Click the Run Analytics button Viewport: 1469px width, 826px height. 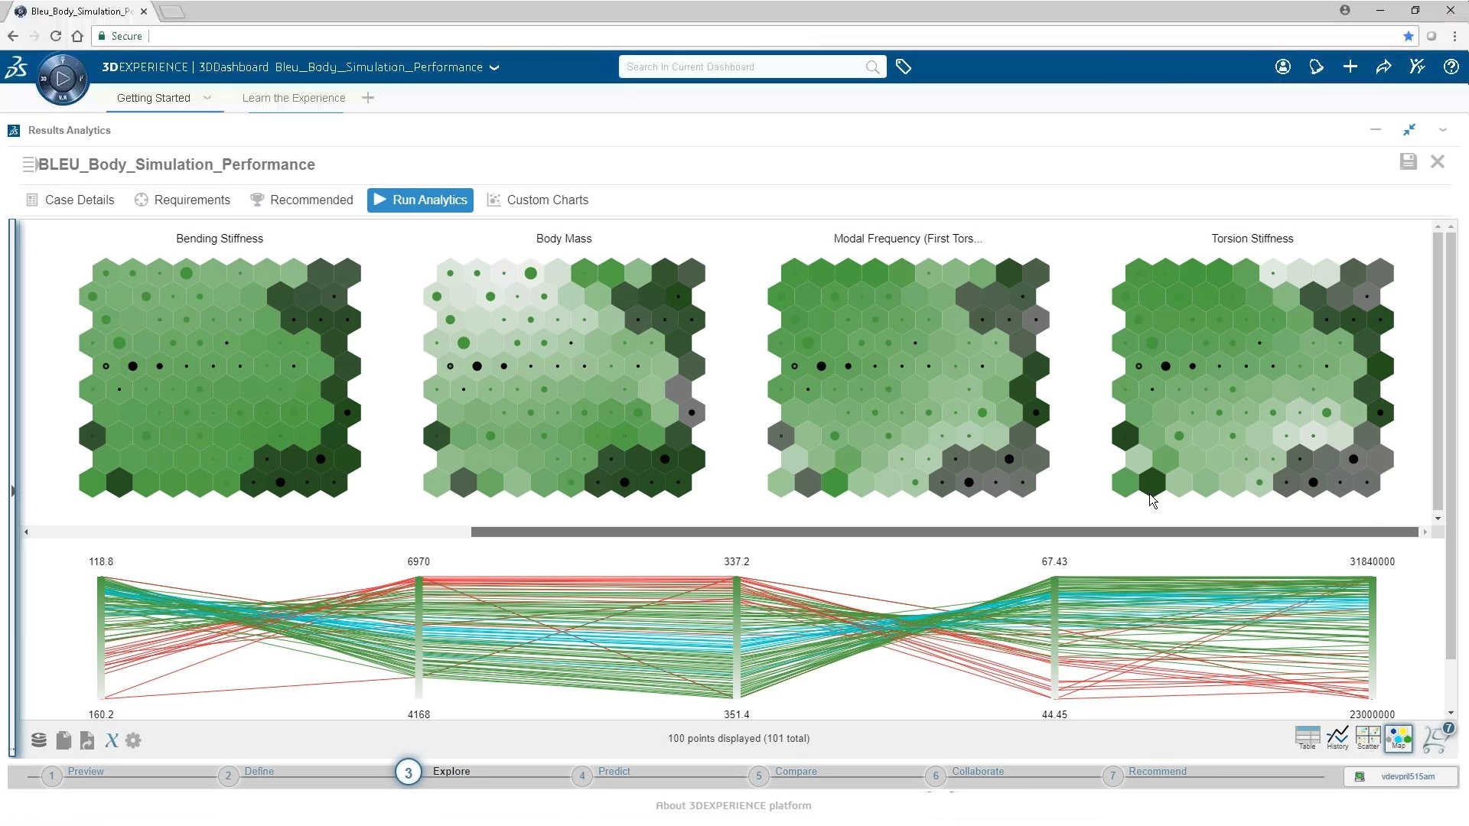coord(420,200)
